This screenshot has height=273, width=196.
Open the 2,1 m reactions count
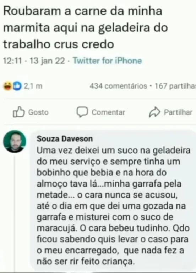pos(33,86)
